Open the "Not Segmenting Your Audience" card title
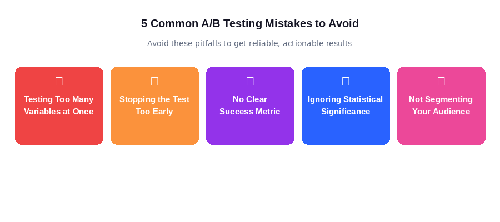The image size is (500, 222). pos(441,105)
